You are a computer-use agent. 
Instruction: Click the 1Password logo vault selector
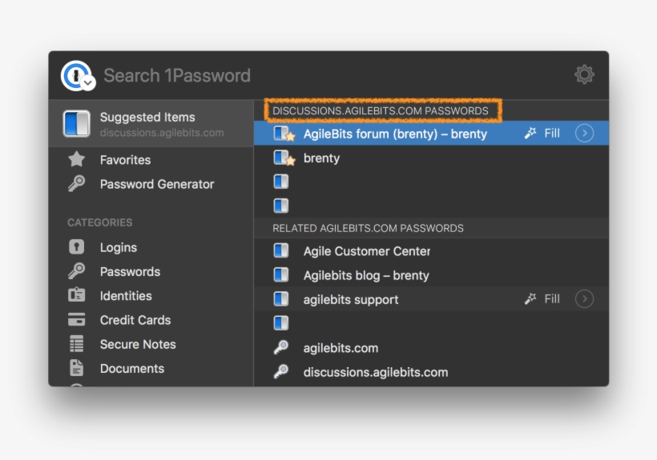pyautogui.click(x=78, y=76)
